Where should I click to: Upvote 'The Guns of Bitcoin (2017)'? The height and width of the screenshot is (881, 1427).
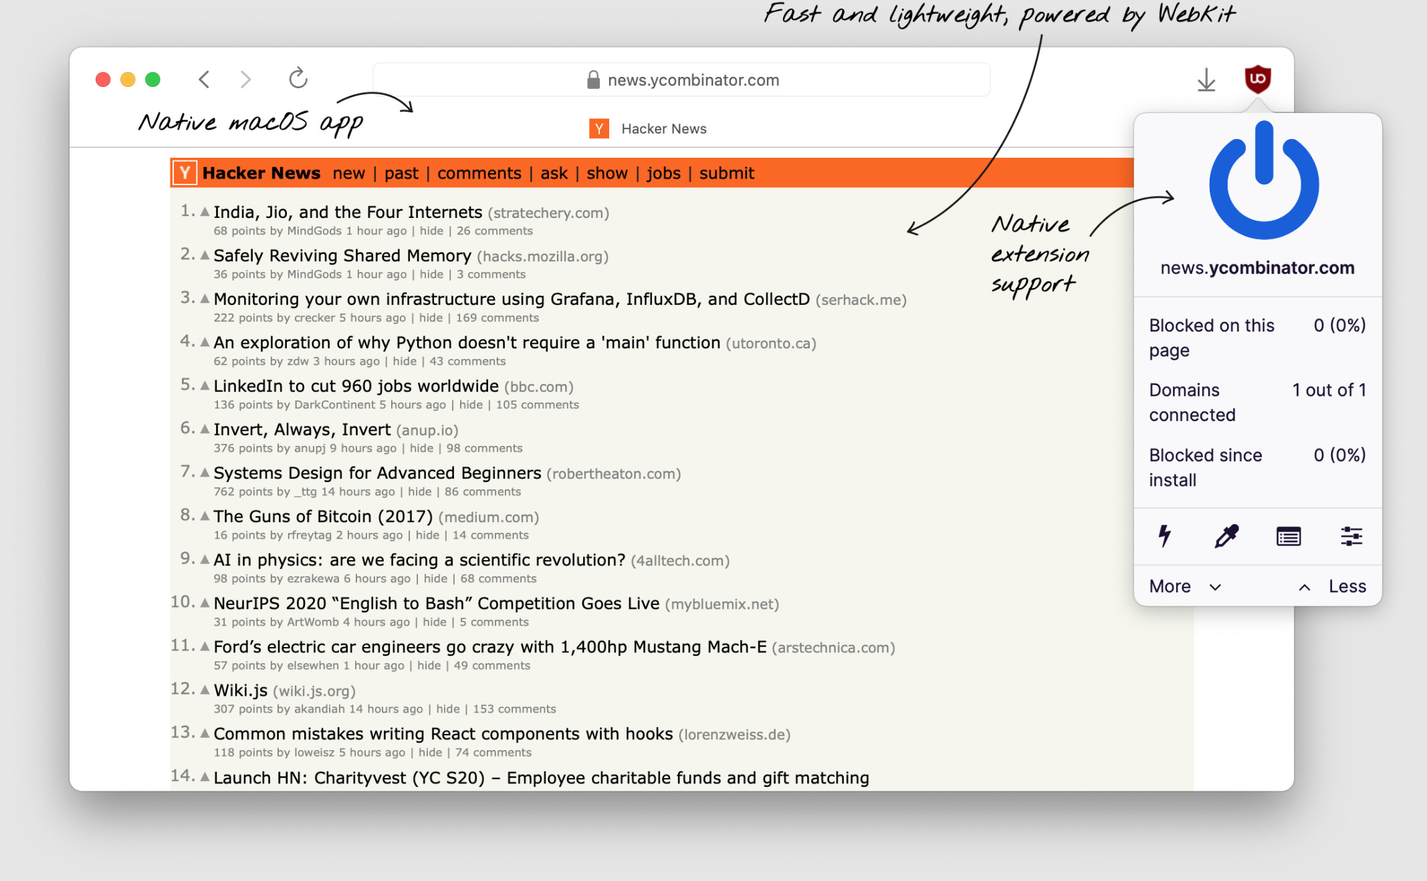[x=205, y=515]
